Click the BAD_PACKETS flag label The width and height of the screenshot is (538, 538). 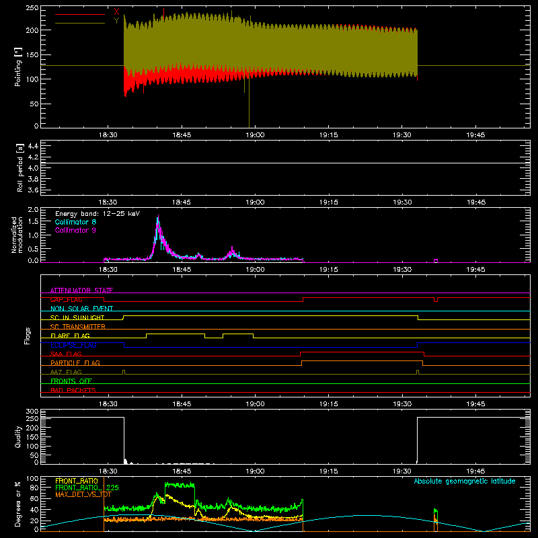pos(73,390)
